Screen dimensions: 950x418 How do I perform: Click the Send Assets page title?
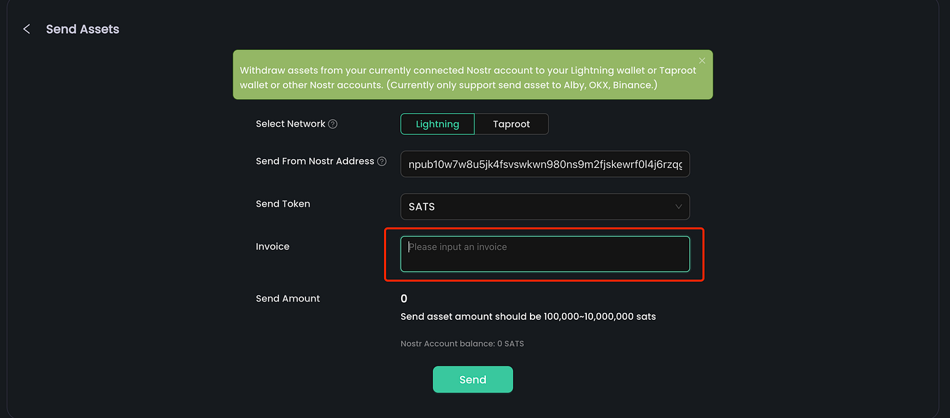click(82, 28)
